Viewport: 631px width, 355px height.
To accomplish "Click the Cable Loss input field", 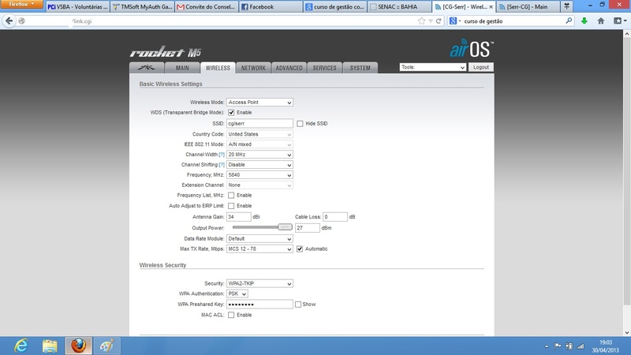I will (334, 216).
